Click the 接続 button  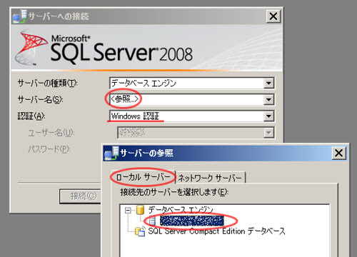coord(81,196)
